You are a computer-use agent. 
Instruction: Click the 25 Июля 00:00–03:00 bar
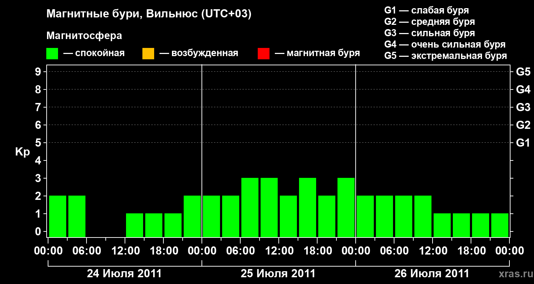pos(211,216)
